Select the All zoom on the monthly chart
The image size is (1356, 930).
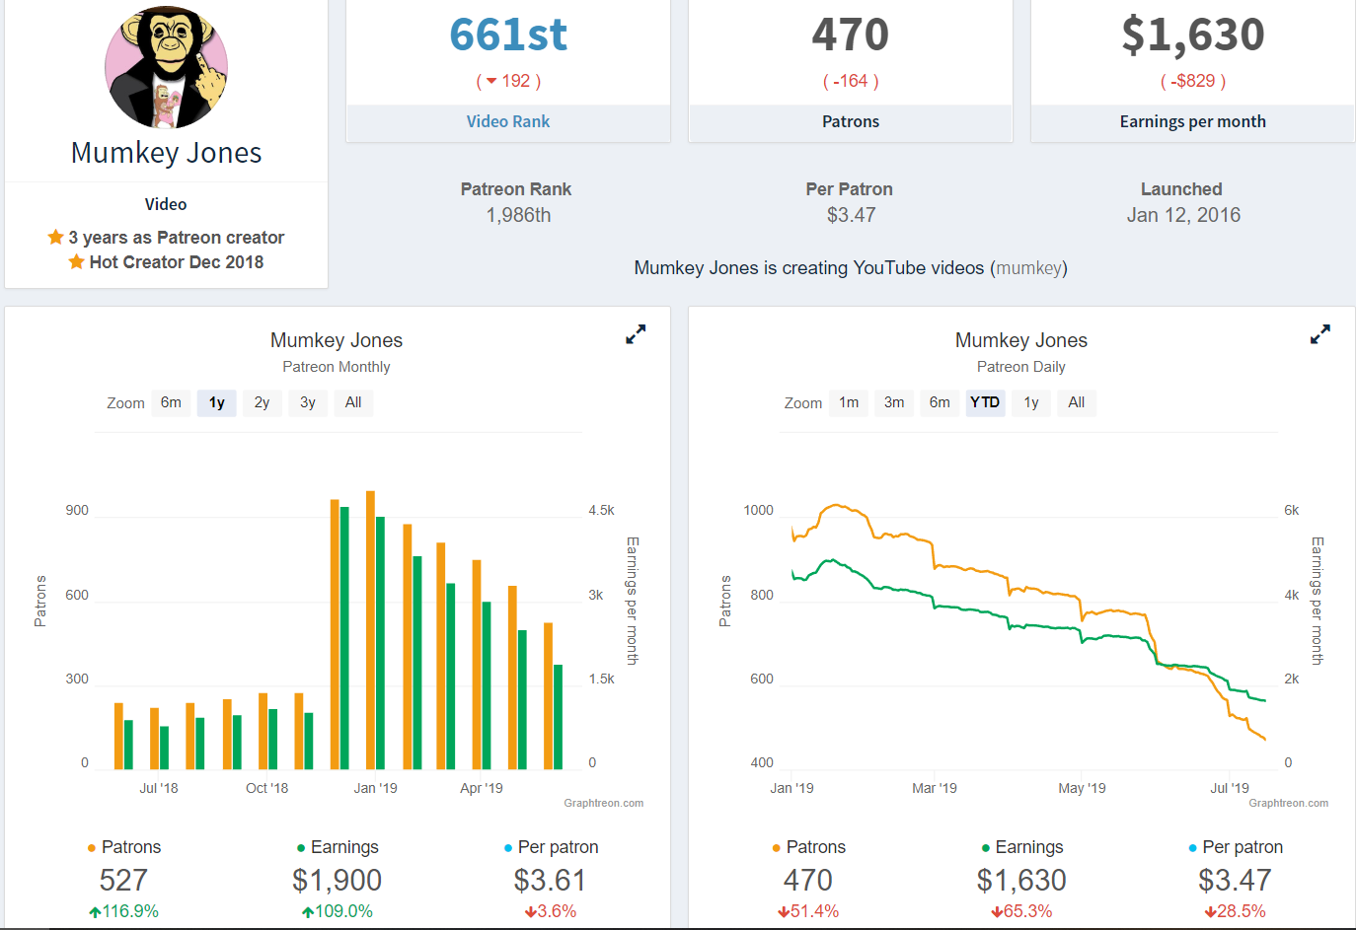[353, 402]
